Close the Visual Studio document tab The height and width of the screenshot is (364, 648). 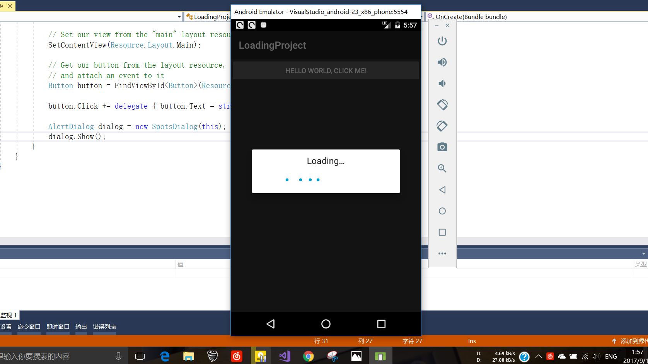click(10, 6)
